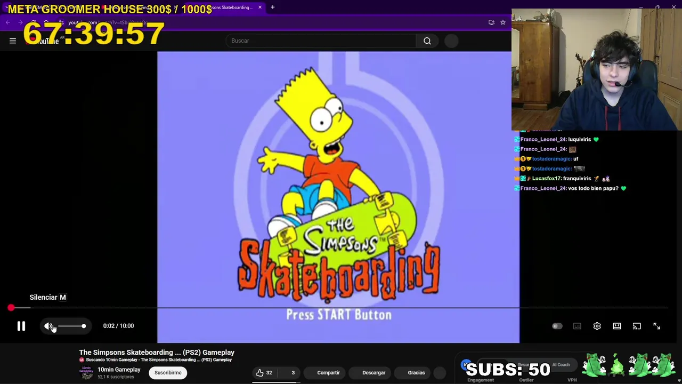
Task: Open the YouTube hamburger guide menu
Action: [13, 41]
